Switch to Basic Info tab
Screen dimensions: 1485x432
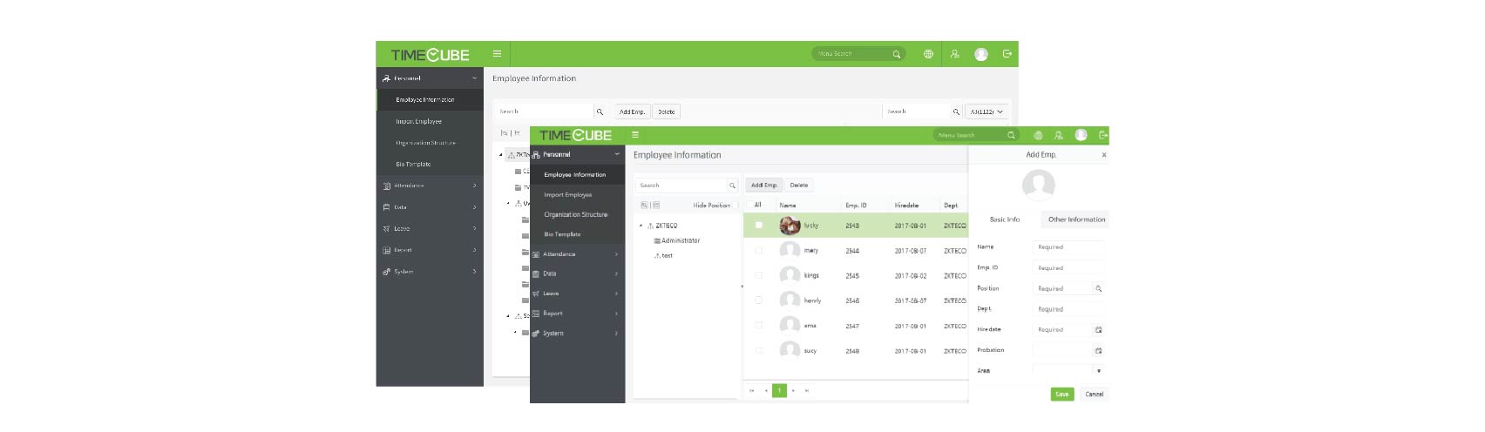[1005, 219]
